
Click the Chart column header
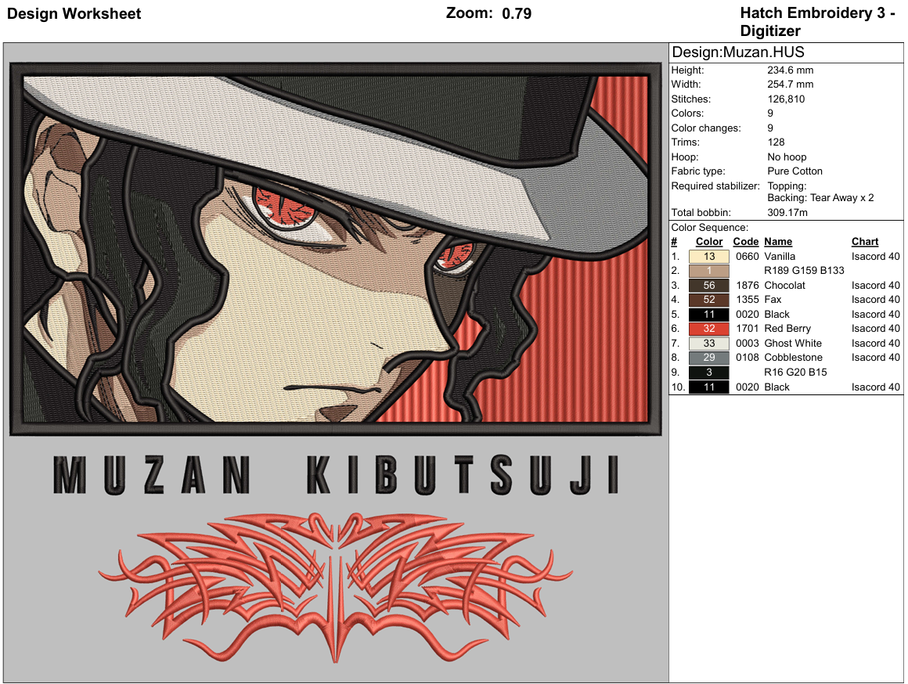pos(865,242)
